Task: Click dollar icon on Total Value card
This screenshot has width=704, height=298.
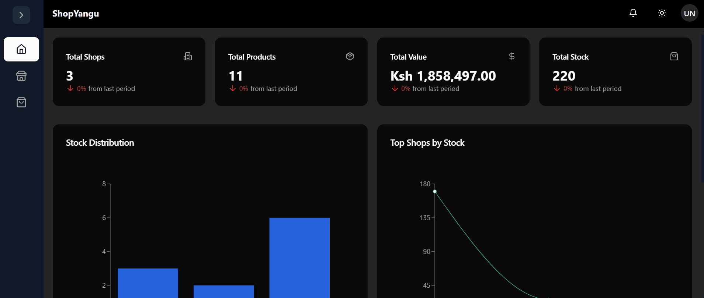Action: [x=511, y=56]
